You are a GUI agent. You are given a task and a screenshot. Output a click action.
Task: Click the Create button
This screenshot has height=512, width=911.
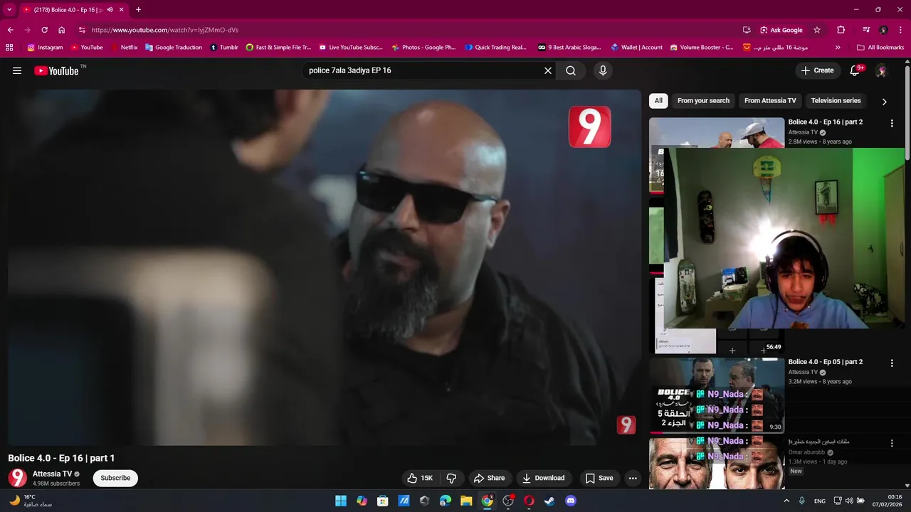[x=817, y=70]
